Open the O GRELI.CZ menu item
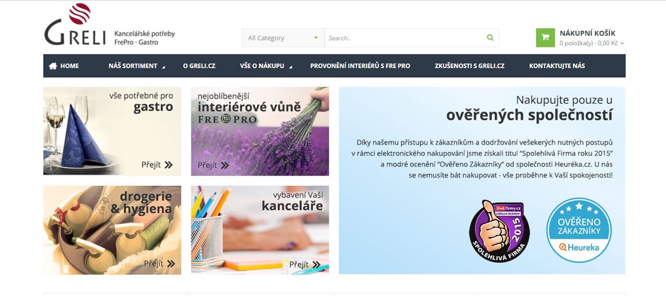This screenshot has width=666, height=296. 199,66
